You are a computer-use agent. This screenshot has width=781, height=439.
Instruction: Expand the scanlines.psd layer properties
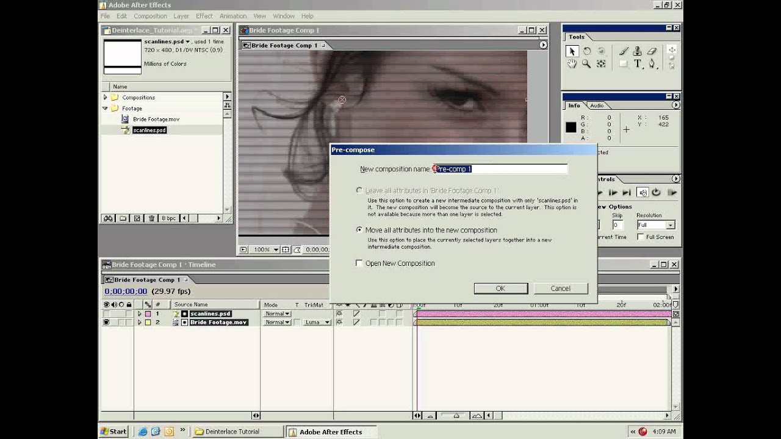click(x=139, y=314)
